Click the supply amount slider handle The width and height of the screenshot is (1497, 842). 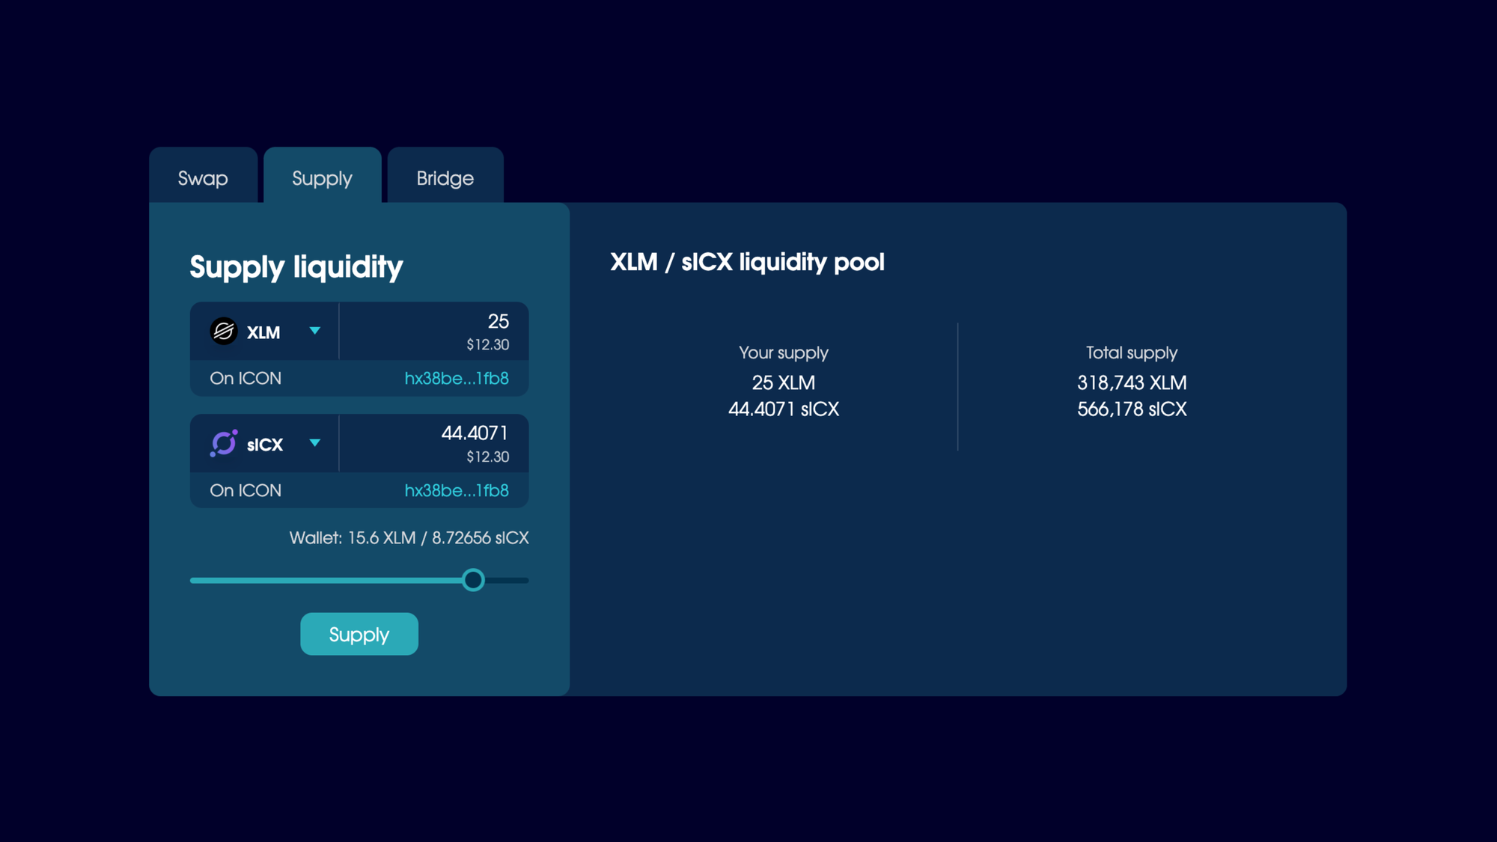pyautogui.click(x=473, y=580)
